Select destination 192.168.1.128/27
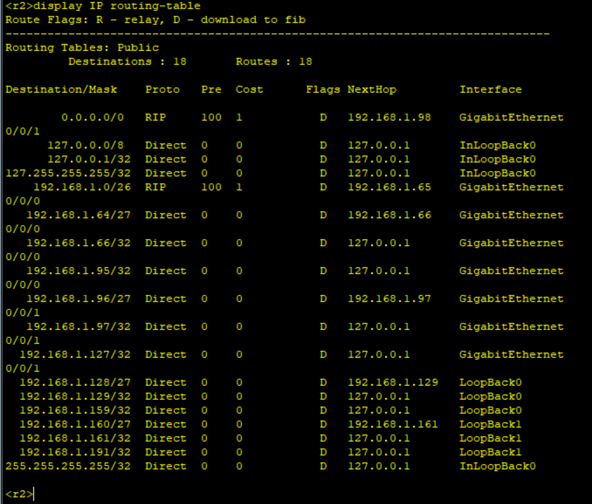The height and width of the screenshot is (504, 592). coord(75,383)
